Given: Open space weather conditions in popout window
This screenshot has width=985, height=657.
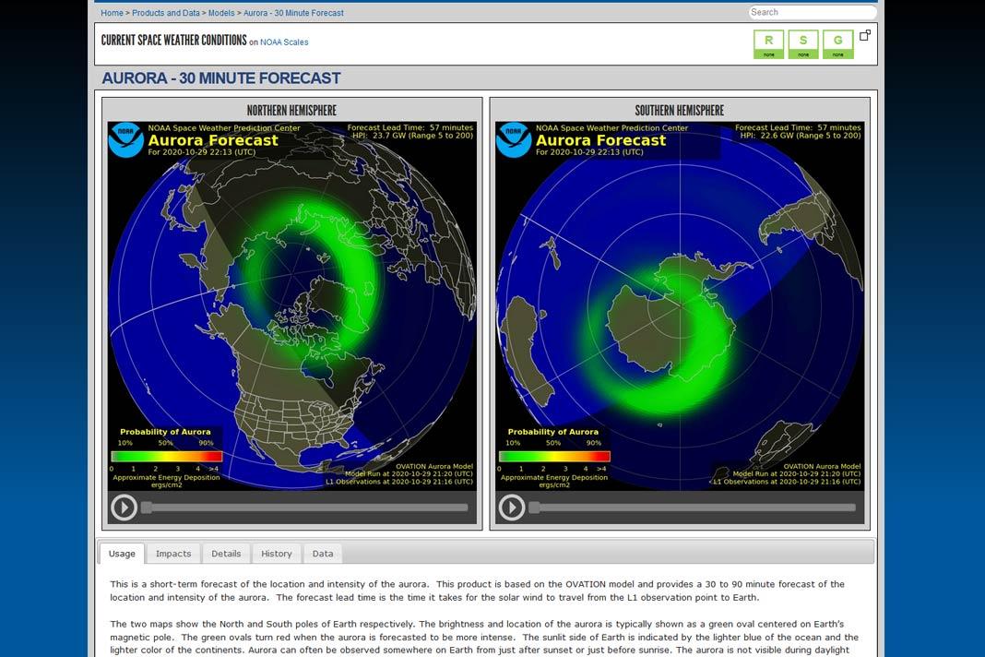Looking at the screenshot, I should coord(865,35).
